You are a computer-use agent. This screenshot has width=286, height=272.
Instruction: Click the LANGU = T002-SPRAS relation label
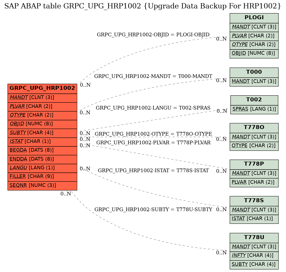(x=153, y=108)
